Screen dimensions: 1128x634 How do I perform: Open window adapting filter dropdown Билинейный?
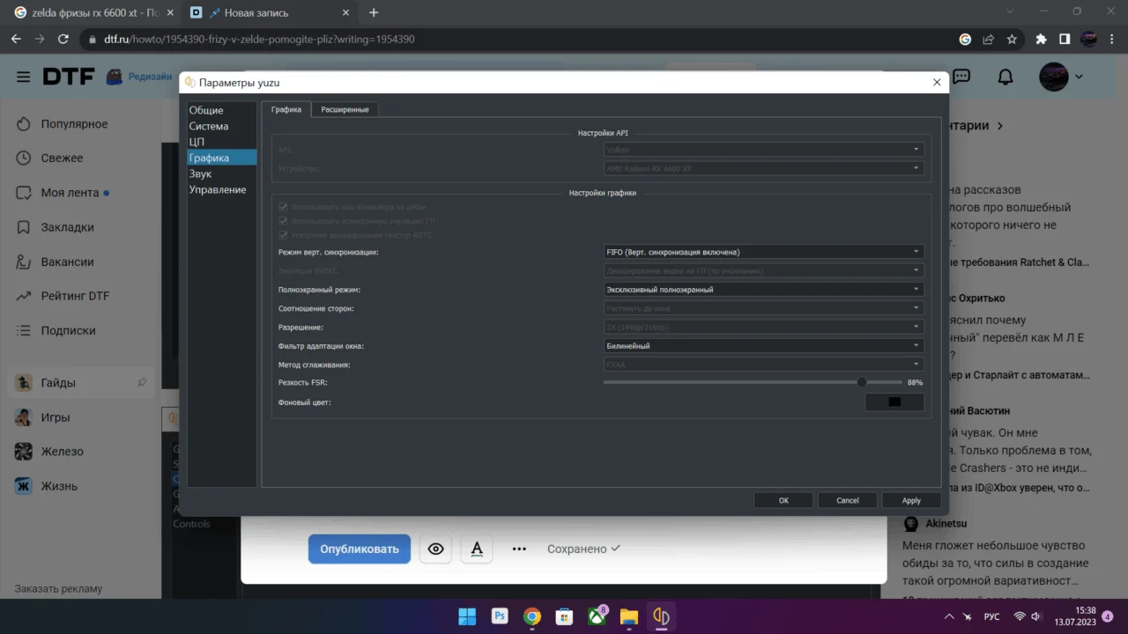pos(763,346)
